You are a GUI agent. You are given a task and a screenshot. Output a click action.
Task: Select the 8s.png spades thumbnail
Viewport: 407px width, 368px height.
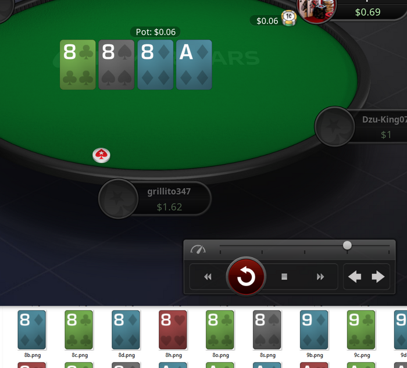pos(267,330)
